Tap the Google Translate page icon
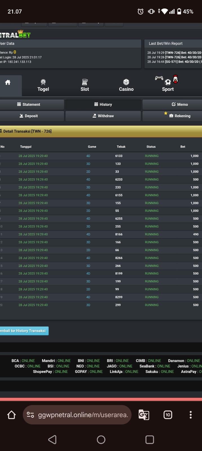 click(x=144, y=415)
